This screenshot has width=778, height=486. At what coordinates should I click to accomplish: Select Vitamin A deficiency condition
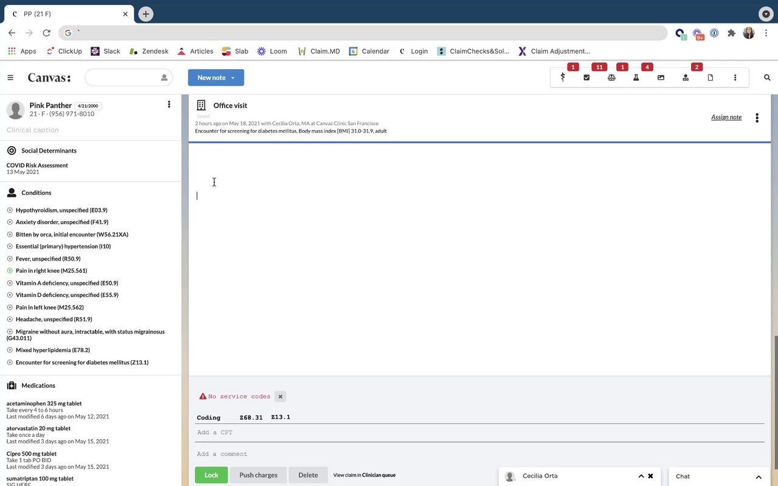67,283
